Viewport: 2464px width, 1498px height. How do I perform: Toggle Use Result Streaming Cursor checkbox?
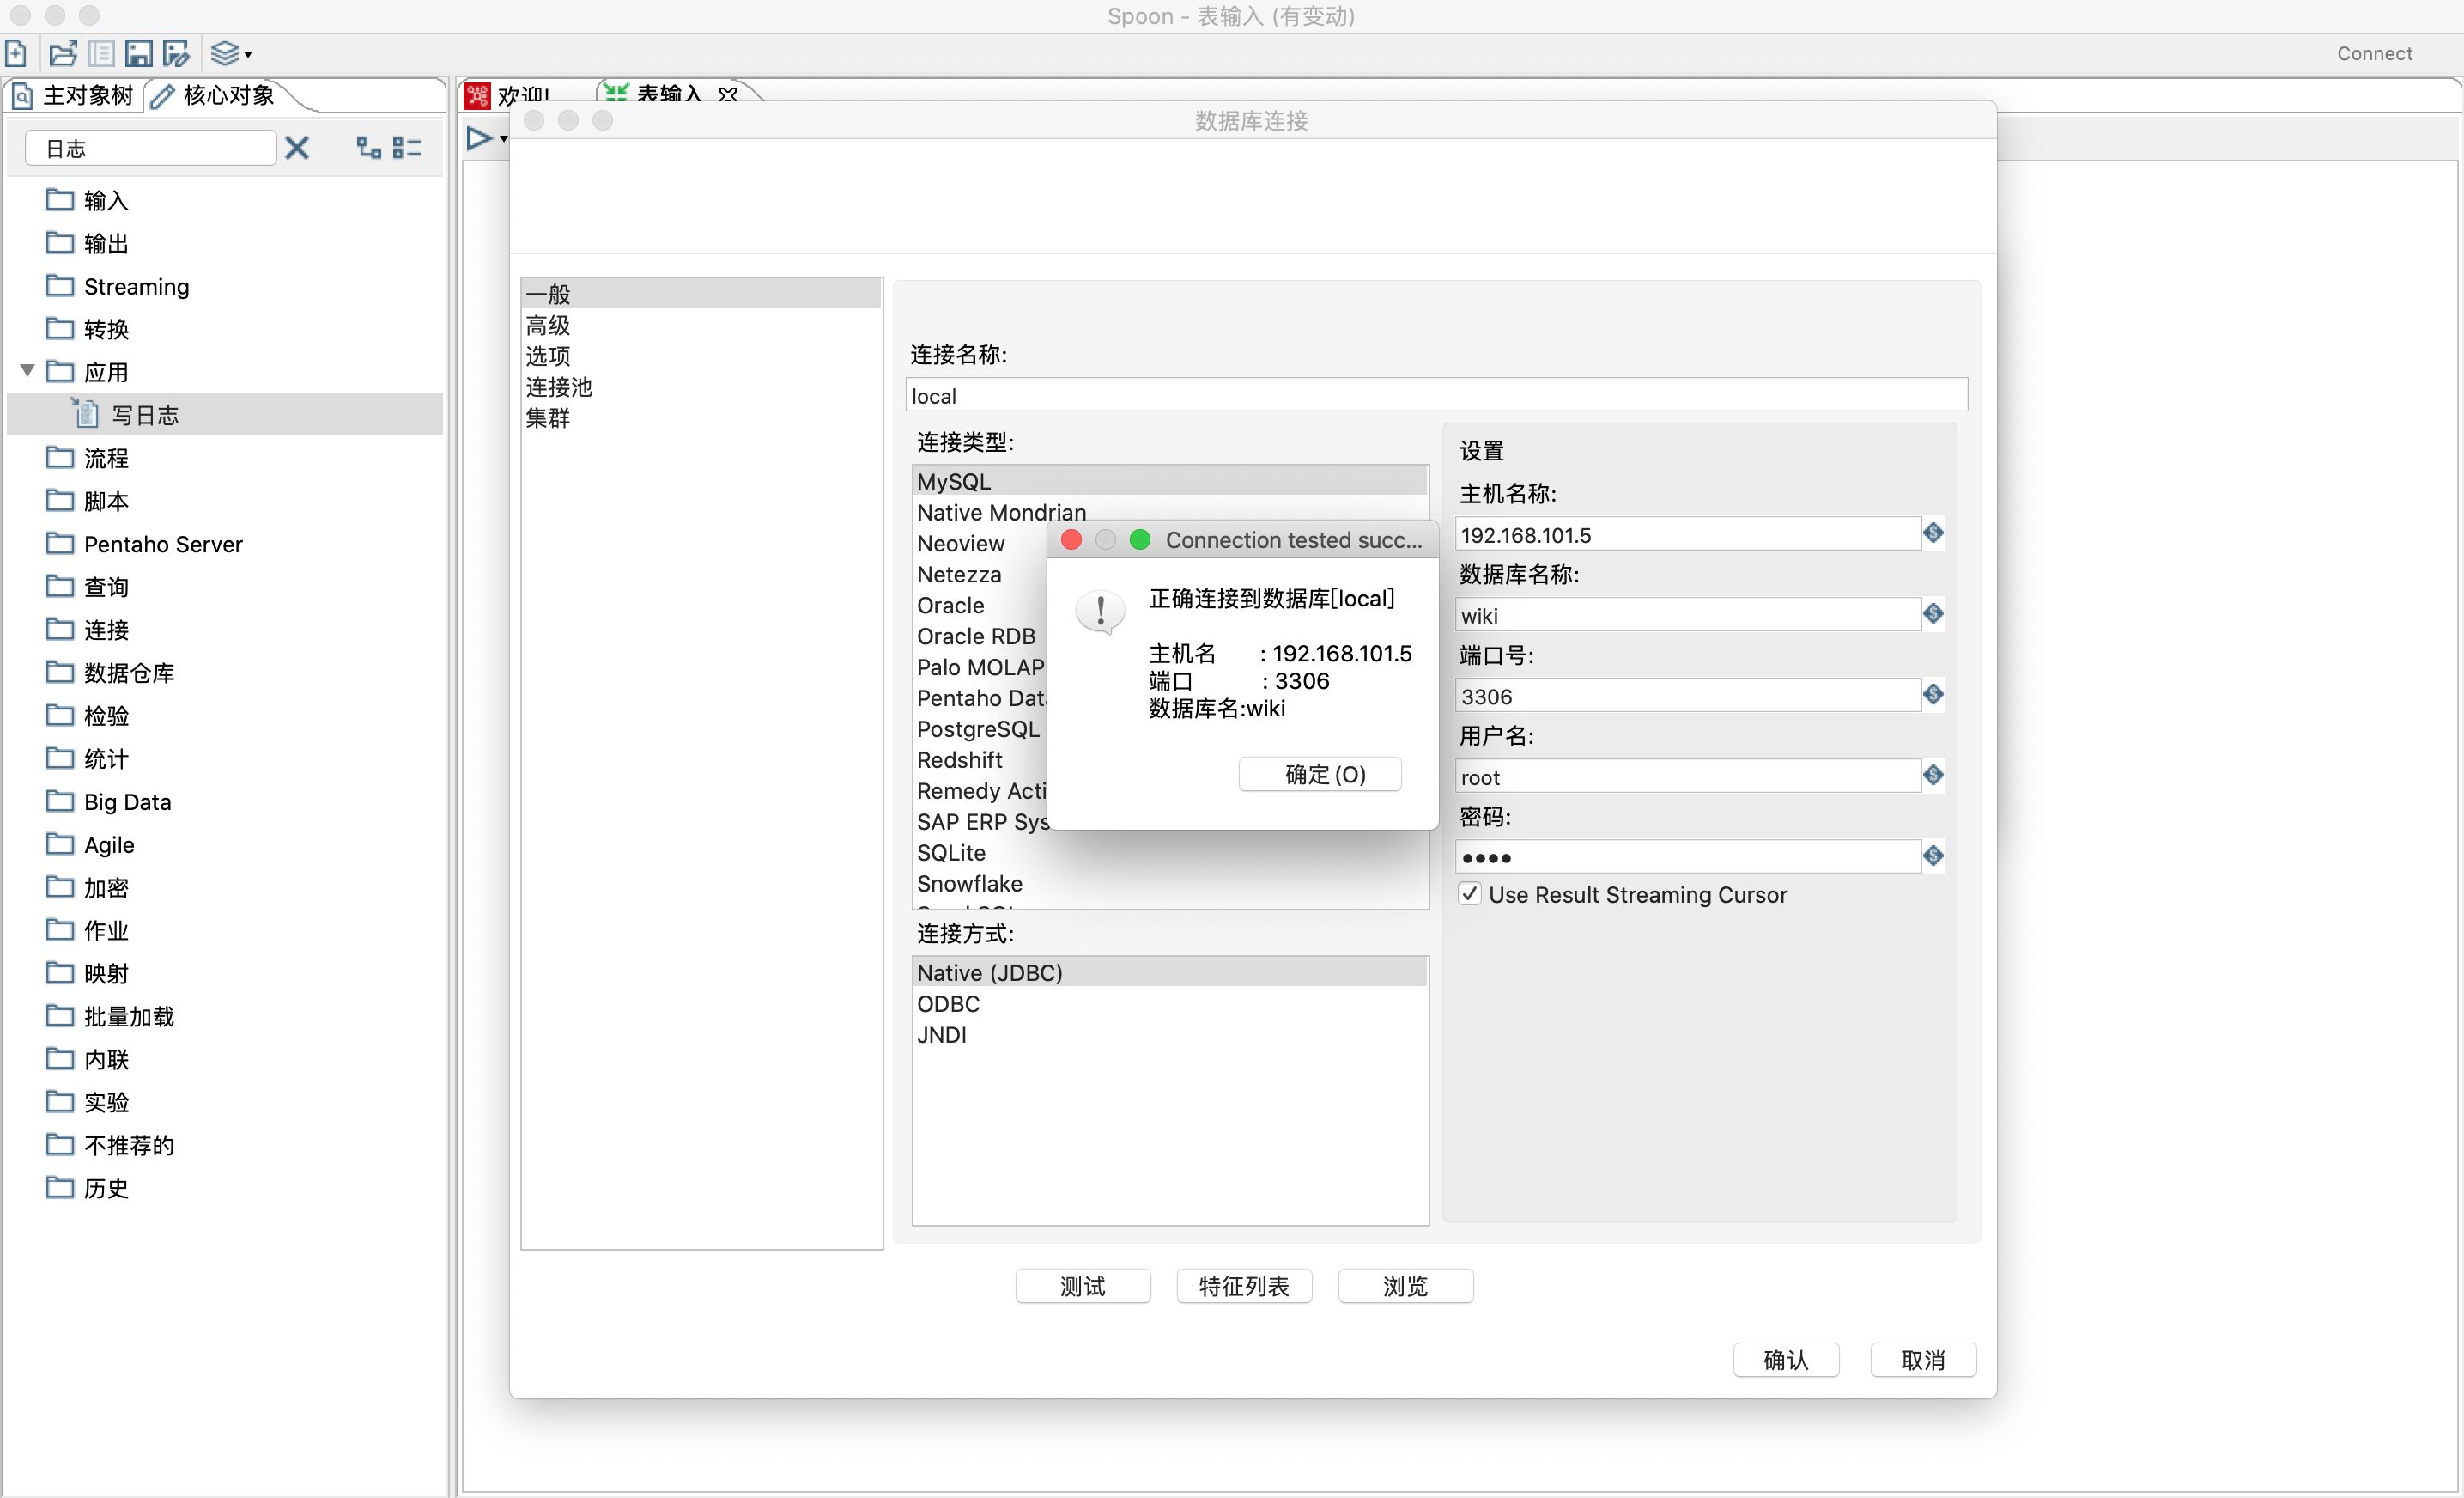[1469, 893]
